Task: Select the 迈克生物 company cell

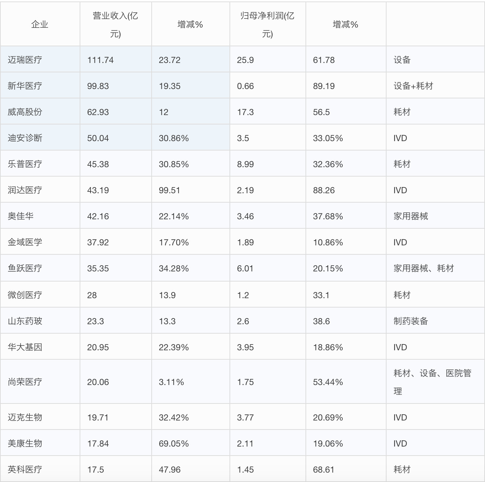Action: coord(40,417)
